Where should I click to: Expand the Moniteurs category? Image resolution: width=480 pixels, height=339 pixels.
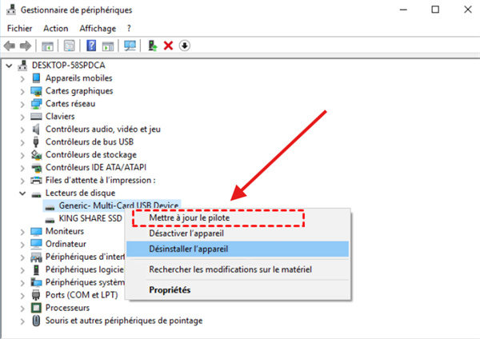(x=22, y=232)
